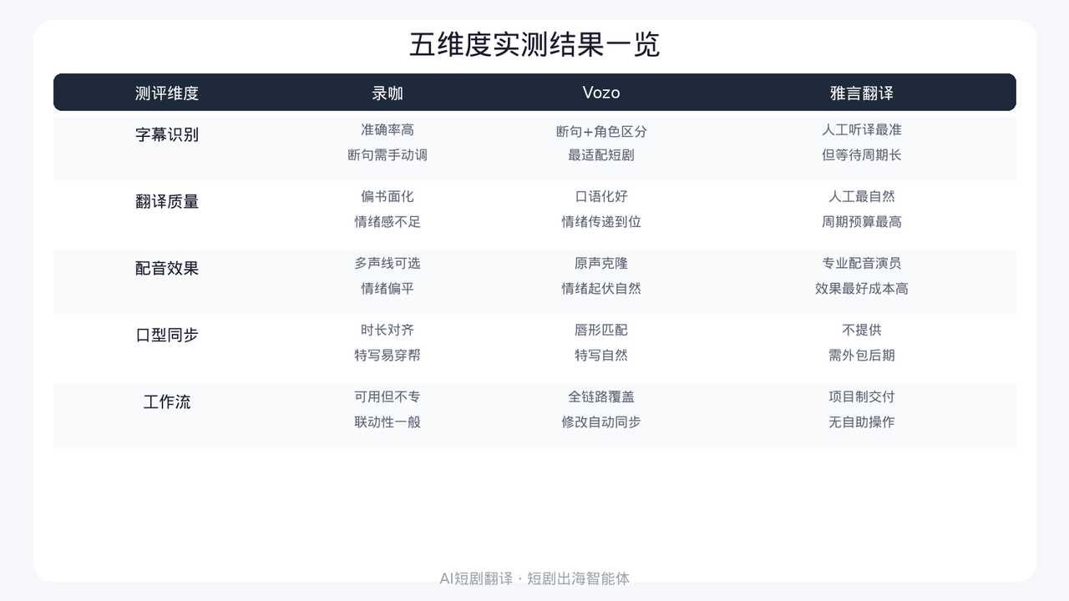Viewport: 1069px width, 601px height.
Task: Click the text 情绪偏平
Action: [388, 288]
